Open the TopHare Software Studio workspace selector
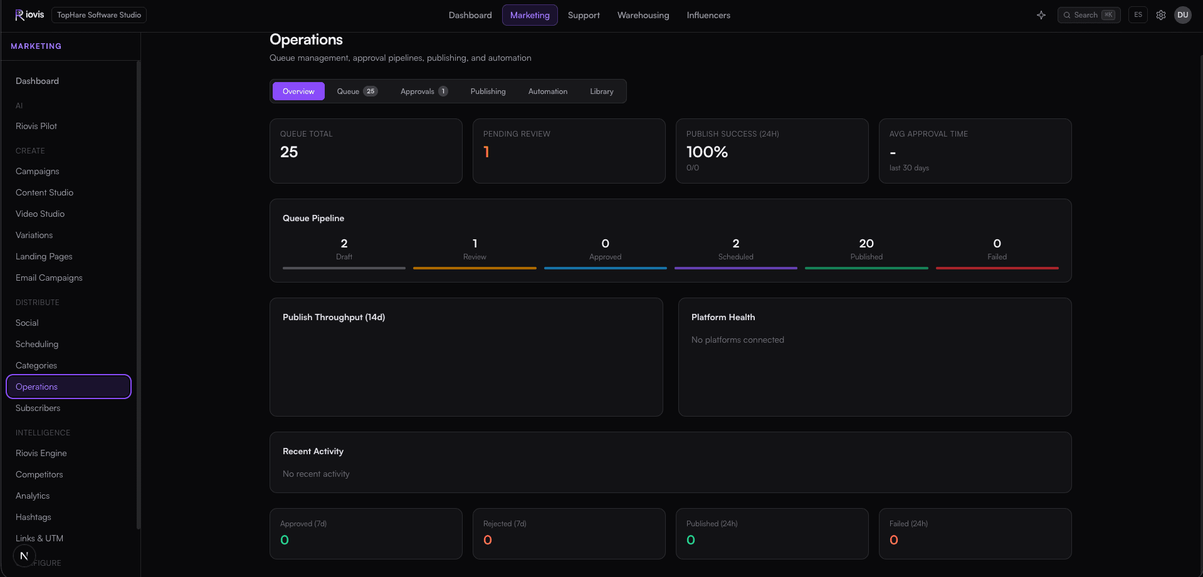Image resolution: width=1203 pixels, height=577 pixels. (x=99, y=15)
